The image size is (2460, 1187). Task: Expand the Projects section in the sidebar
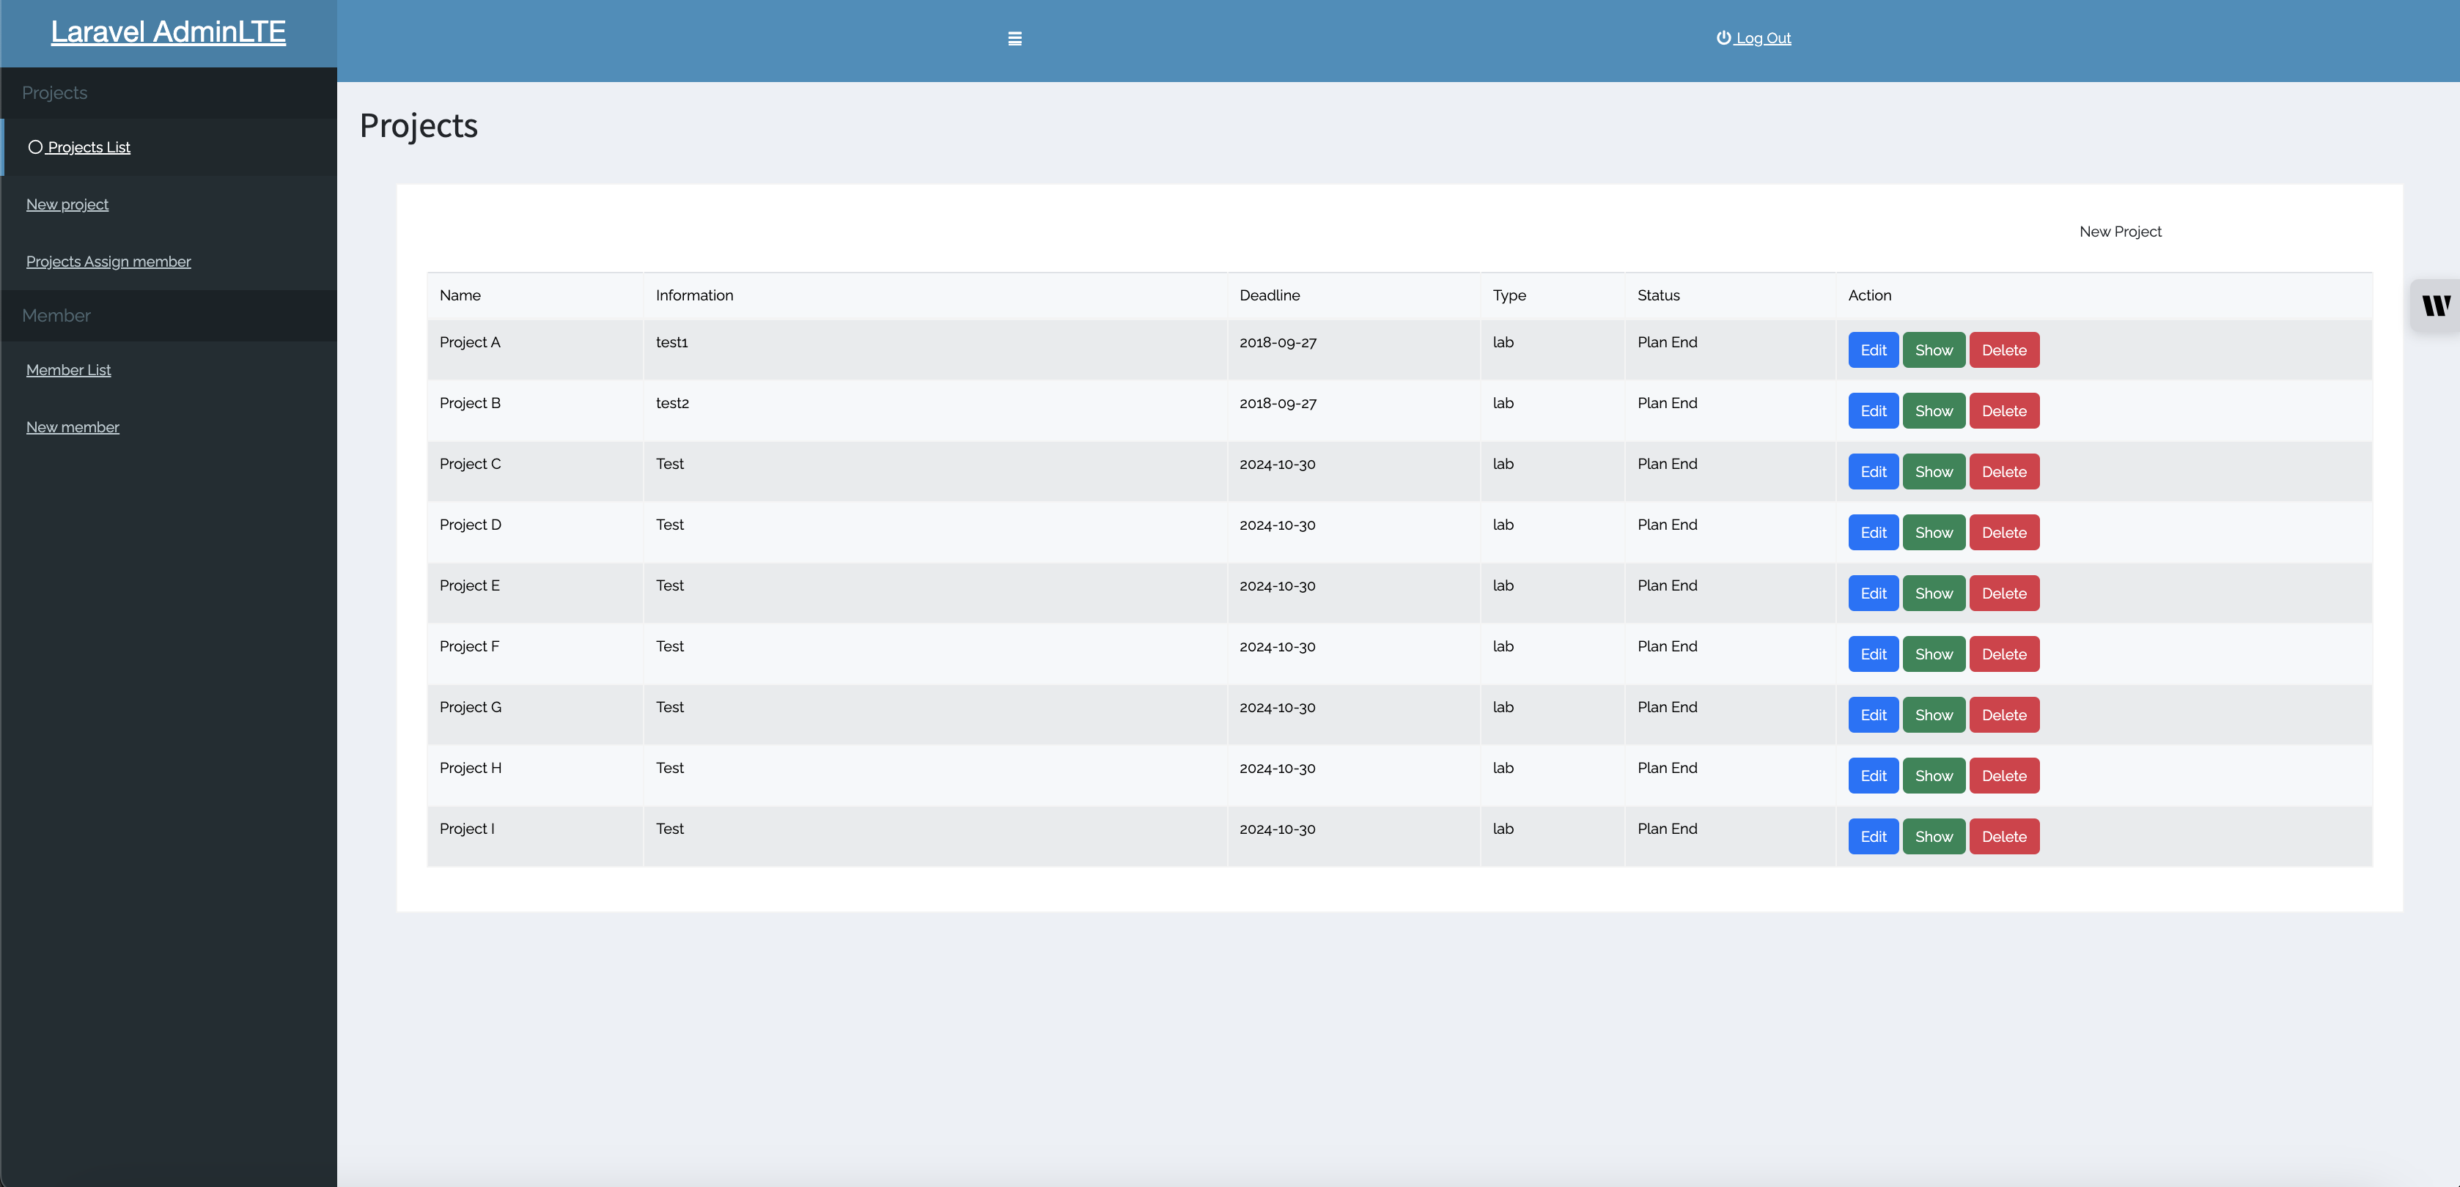(x=54, y=92)
